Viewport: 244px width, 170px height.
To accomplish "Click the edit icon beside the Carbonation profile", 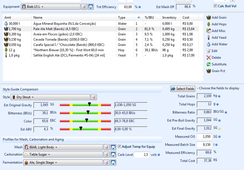I will click(x=107, y=154).
